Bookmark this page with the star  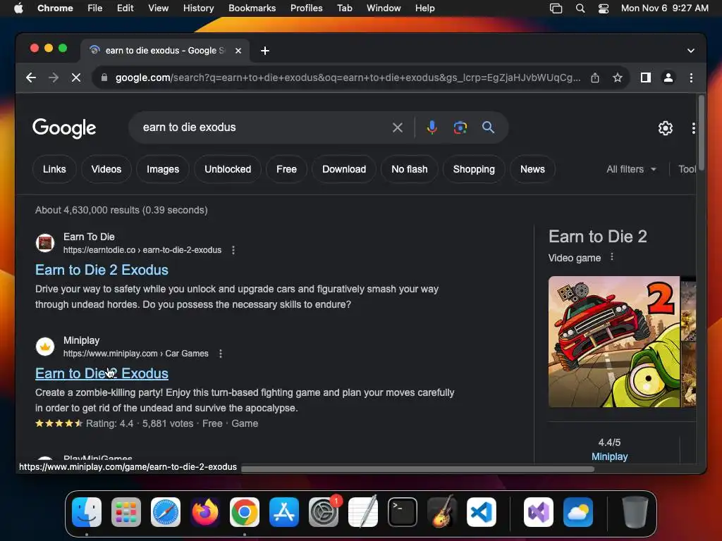618,77
